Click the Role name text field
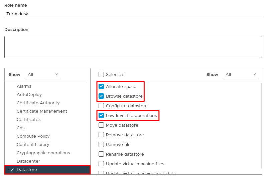Image resolution: width=264 pixels, height=181 pixels. (133, 14)
